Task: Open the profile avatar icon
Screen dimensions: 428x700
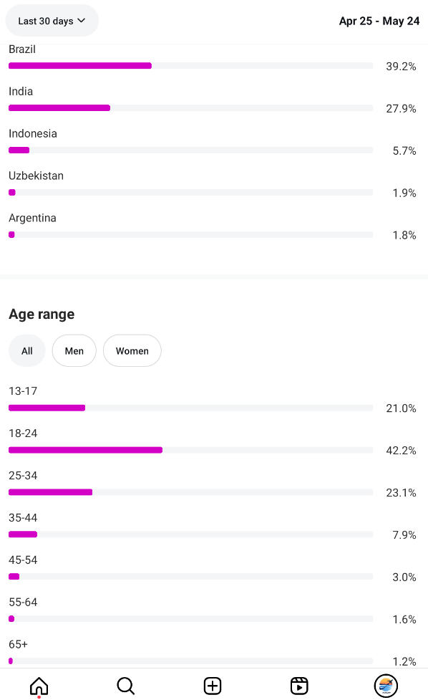Action: [386, 686]
